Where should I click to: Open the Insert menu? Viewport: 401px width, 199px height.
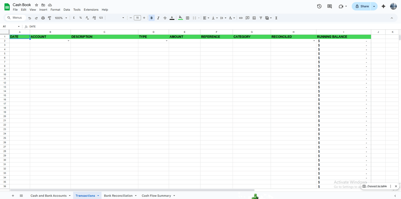[43, 10]
